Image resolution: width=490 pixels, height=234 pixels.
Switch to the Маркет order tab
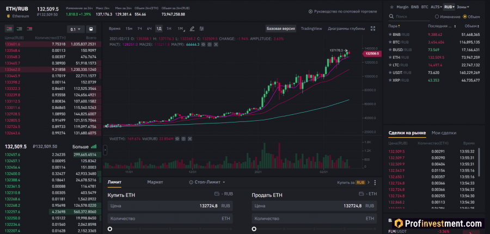(155, 182)
